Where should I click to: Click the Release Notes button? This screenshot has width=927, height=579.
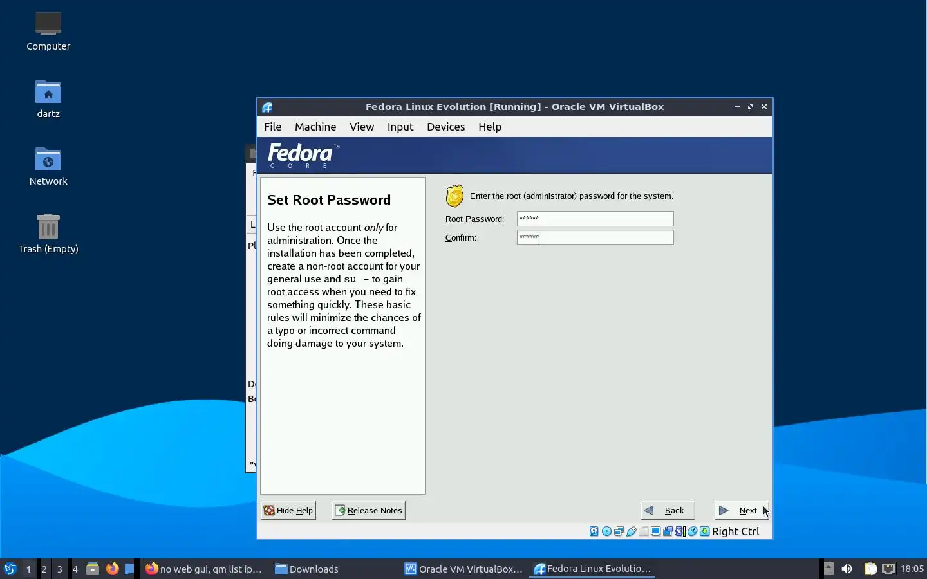click(x=368, y=510)
